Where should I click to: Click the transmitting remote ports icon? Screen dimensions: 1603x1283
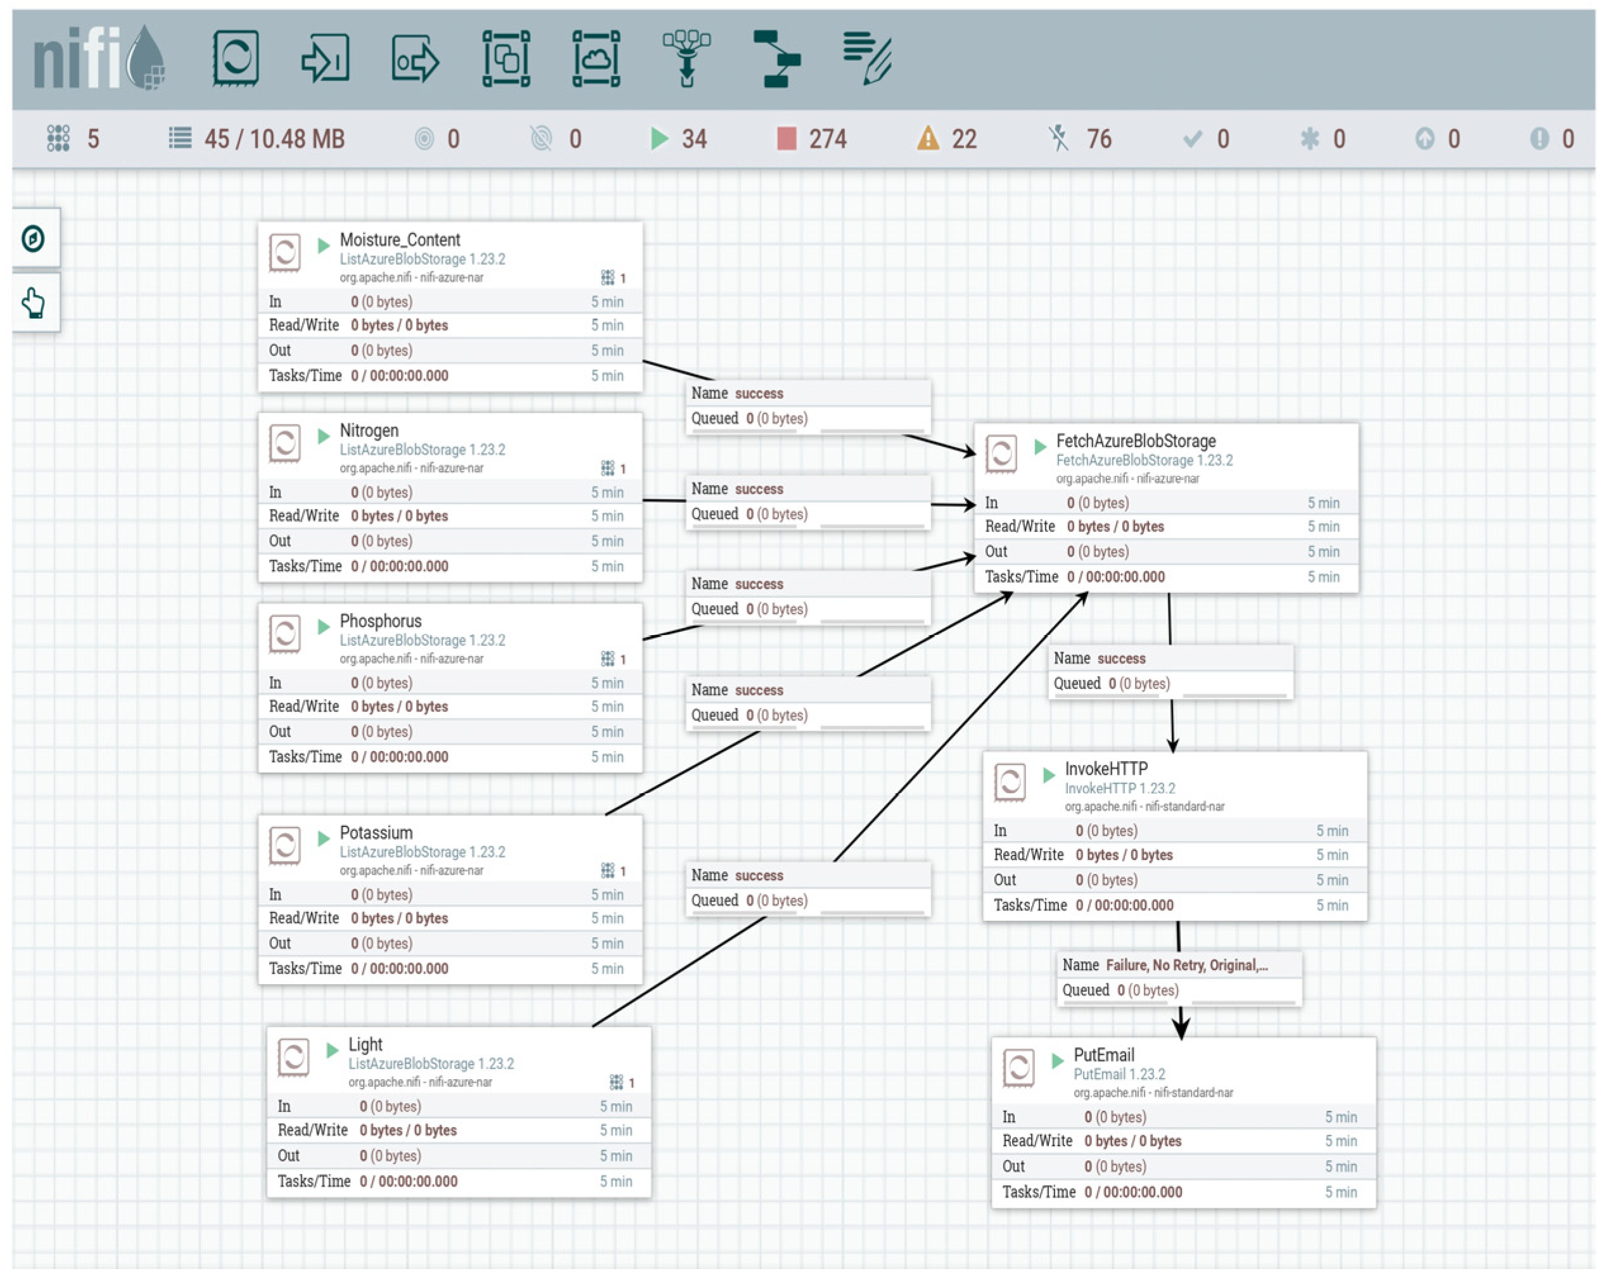coord(424,138)
